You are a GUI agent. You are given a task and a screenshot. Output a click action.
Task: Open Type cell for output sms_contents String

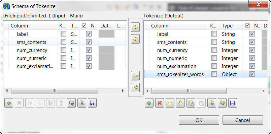pos(231,42)
